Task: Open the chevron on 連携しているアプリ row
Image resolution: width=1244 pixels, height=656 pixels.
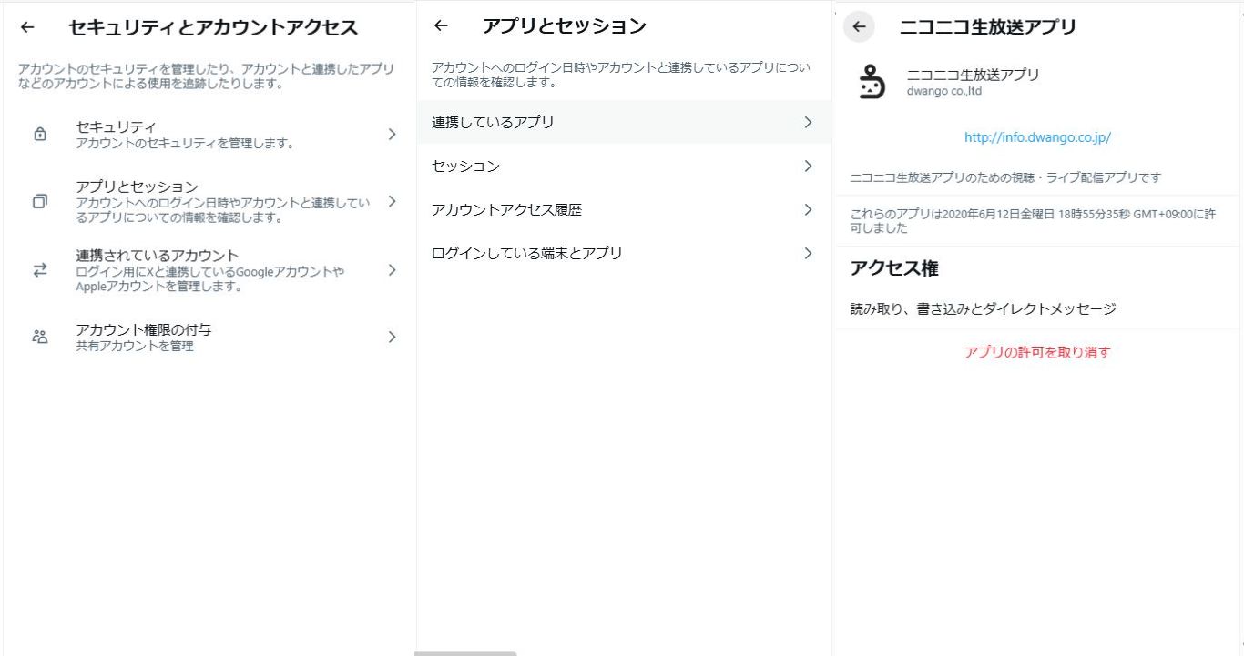Action: click(808, 122)
